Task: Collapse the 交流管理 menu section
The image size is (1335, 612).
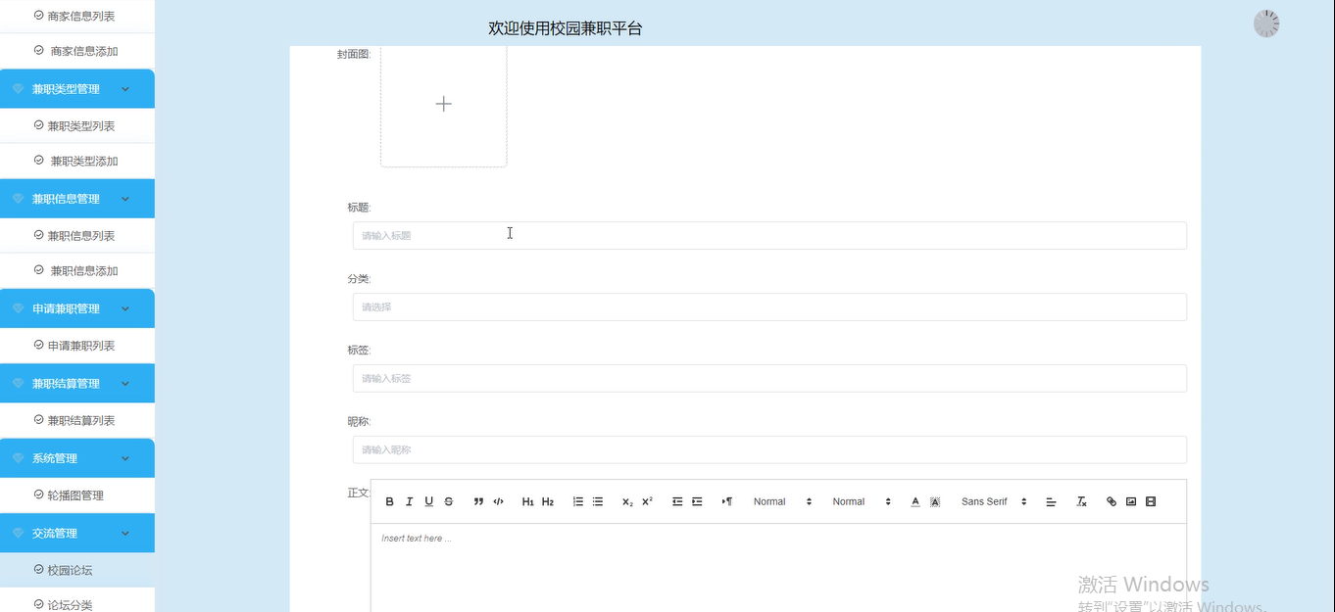Action: tap(77, 534)
